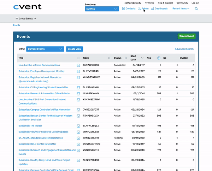Click the Contacts icon in header

(x=123, y=8)
